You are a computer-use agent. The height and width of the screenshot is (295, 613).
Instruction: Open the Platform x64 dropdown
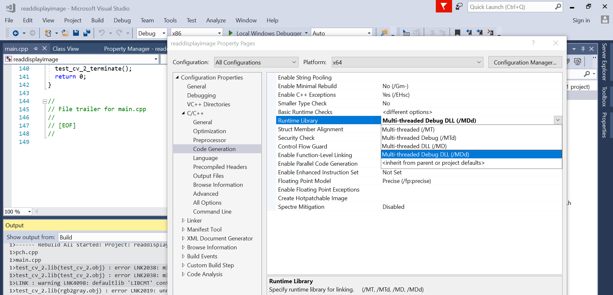tap(407, 62)
